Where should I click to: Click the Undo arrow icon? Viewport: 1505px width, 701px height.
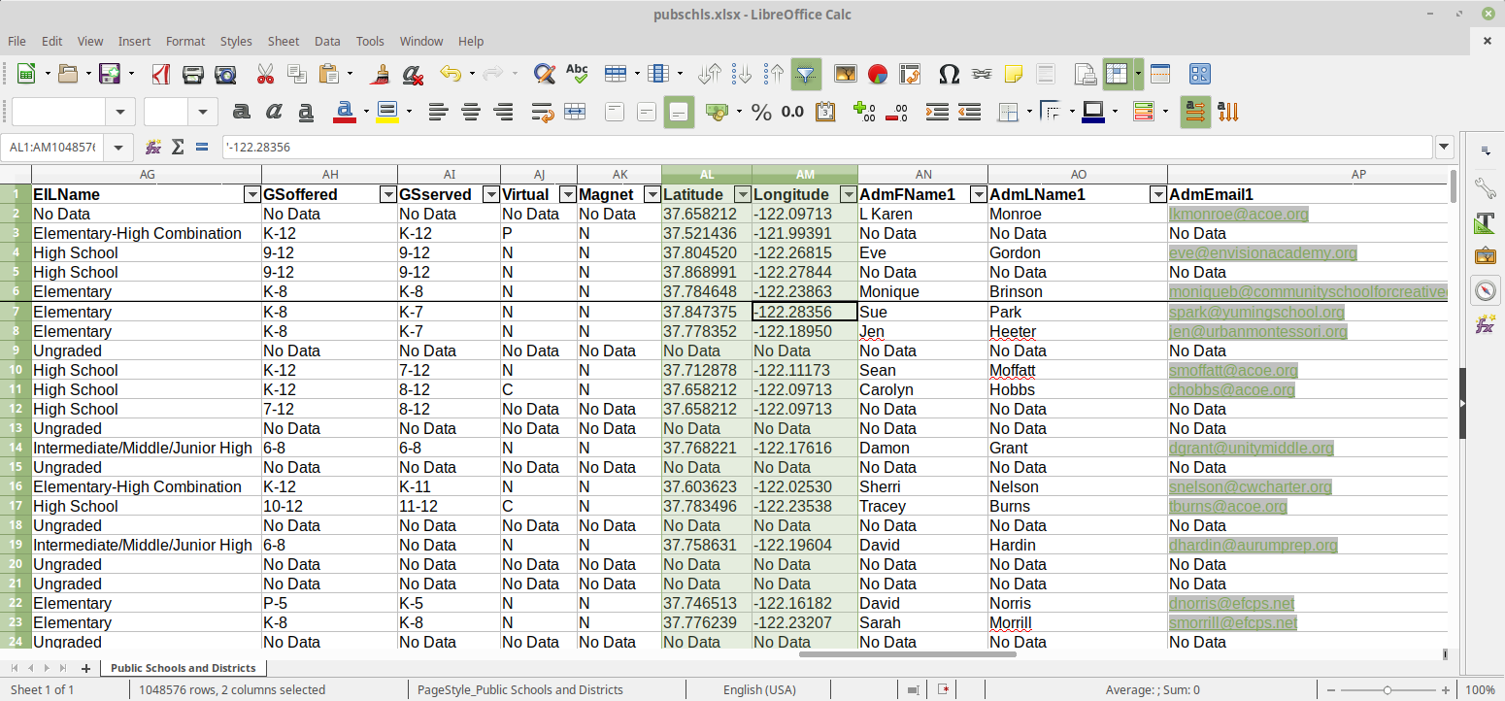point(450,74)
